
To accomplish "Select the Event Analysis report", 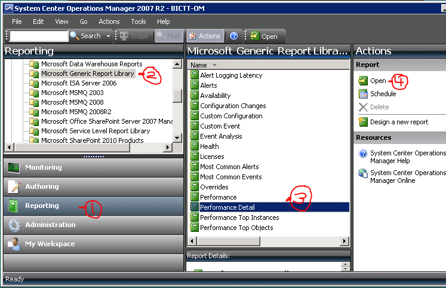I will click(x=221, y=136).
